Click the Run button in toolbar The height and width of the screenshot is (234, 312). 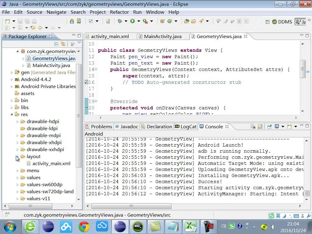point(133,21)
